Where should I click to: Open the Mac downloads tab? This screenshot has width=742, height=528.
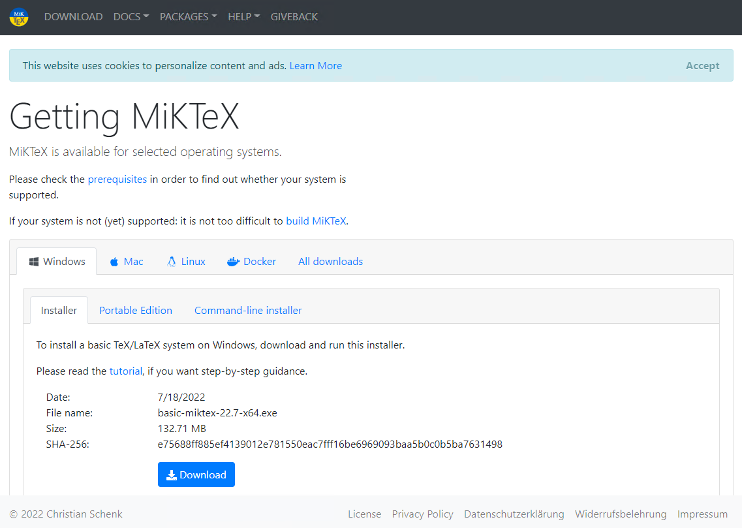(x=131, y=261)
